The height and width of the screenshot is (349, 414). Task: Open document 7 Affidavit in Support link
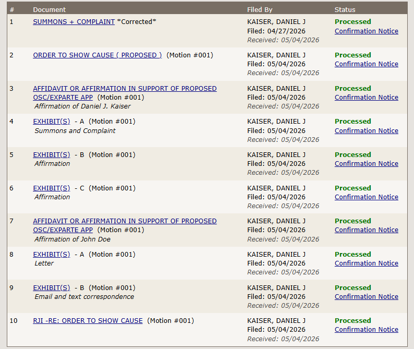pos(125,225)
